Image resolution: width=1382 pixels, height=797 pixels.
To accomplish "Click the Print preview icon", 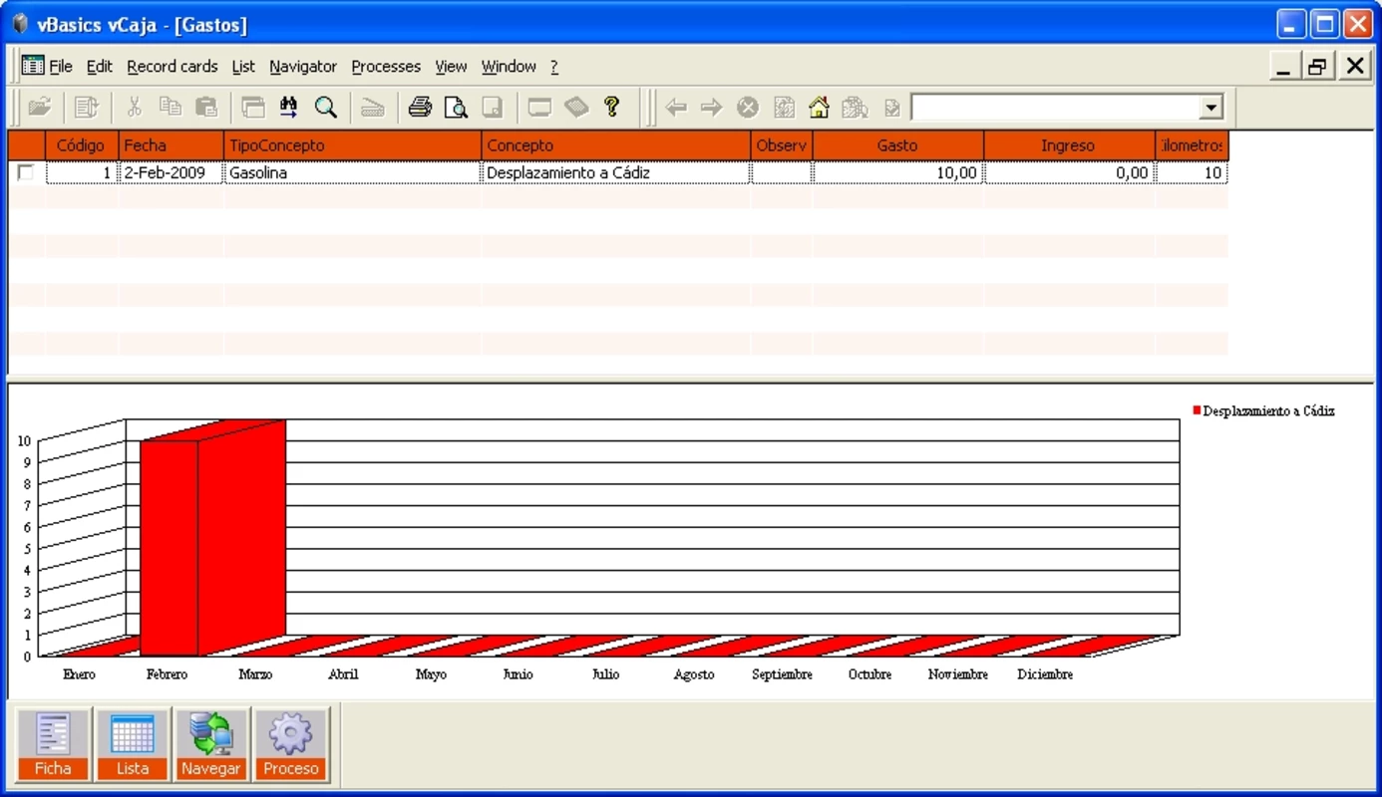I will click(x=456, y=107).
